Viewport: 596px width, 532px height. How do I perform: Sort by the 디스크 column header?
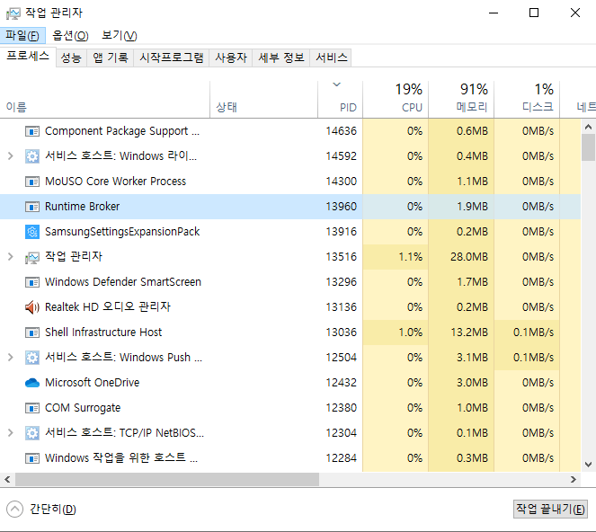pos(527,100)
